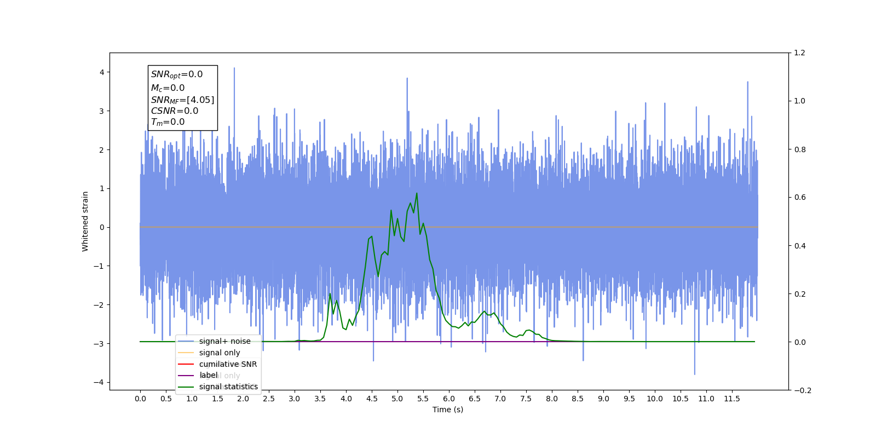Click the 1.2 tick on the right axis
The height and width of the screenshot is (438, 876).
pyautogui.click(x=799, y=53)
